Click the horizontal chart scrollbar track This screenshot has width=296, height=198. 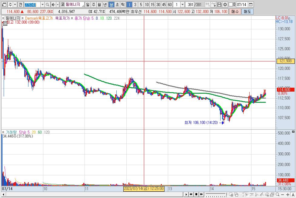94,194
